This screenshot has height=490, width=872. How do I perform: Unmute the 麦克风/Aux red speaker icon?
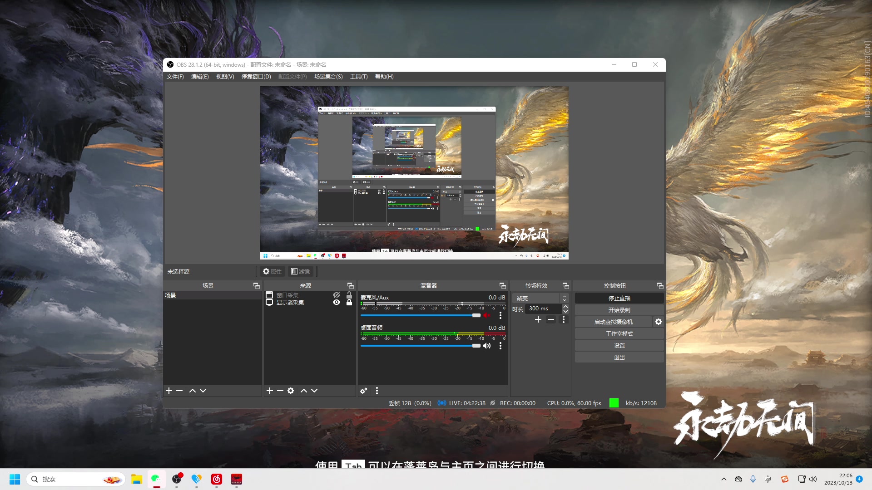(x=487, y=315)
